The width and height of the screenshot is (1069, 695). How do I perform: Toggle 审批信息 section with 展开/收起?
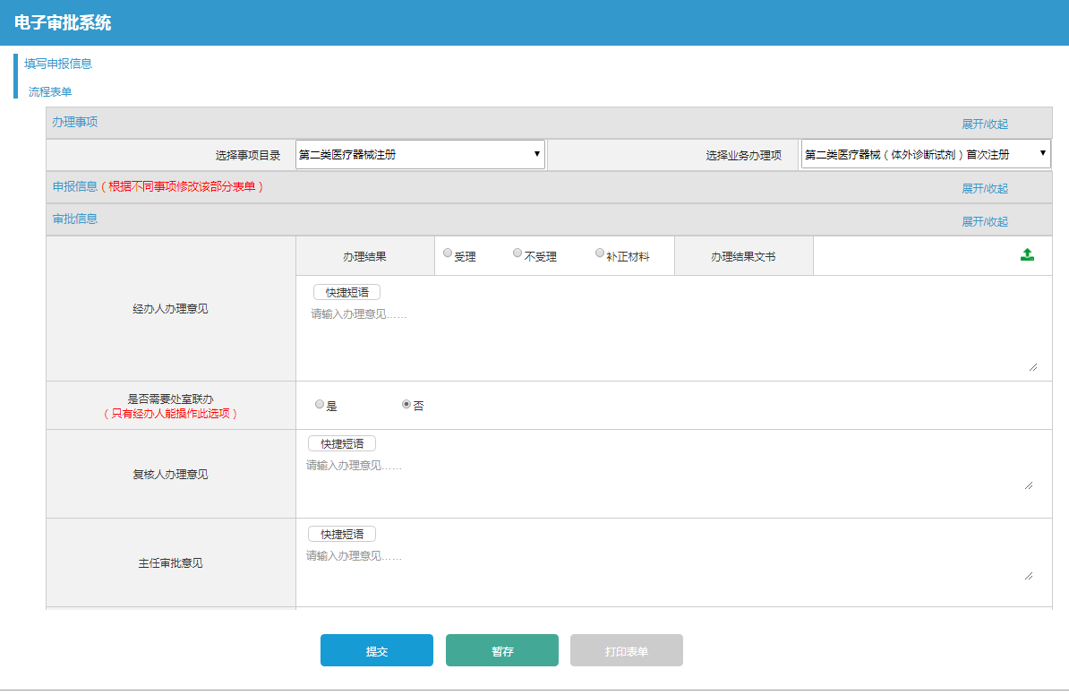pyautogui.click(x=984, y=221)
